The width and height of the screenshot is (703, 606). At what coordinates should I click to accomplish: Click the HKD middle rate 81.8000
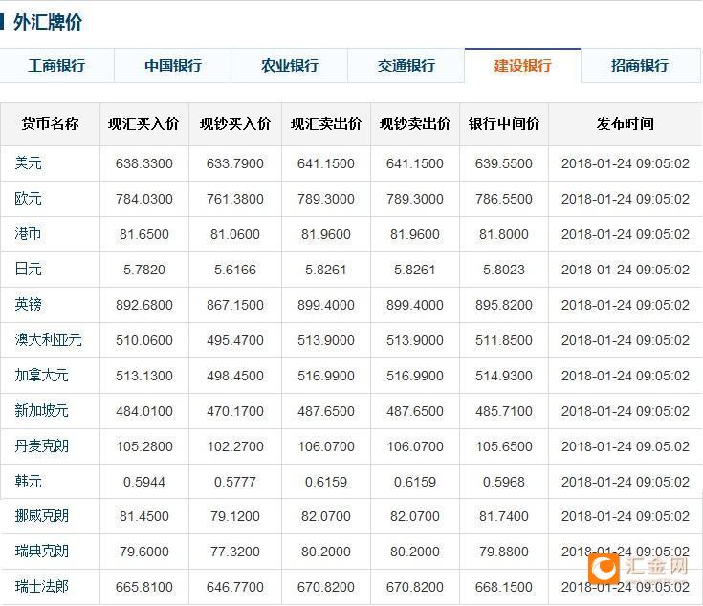tap(504, 234)
